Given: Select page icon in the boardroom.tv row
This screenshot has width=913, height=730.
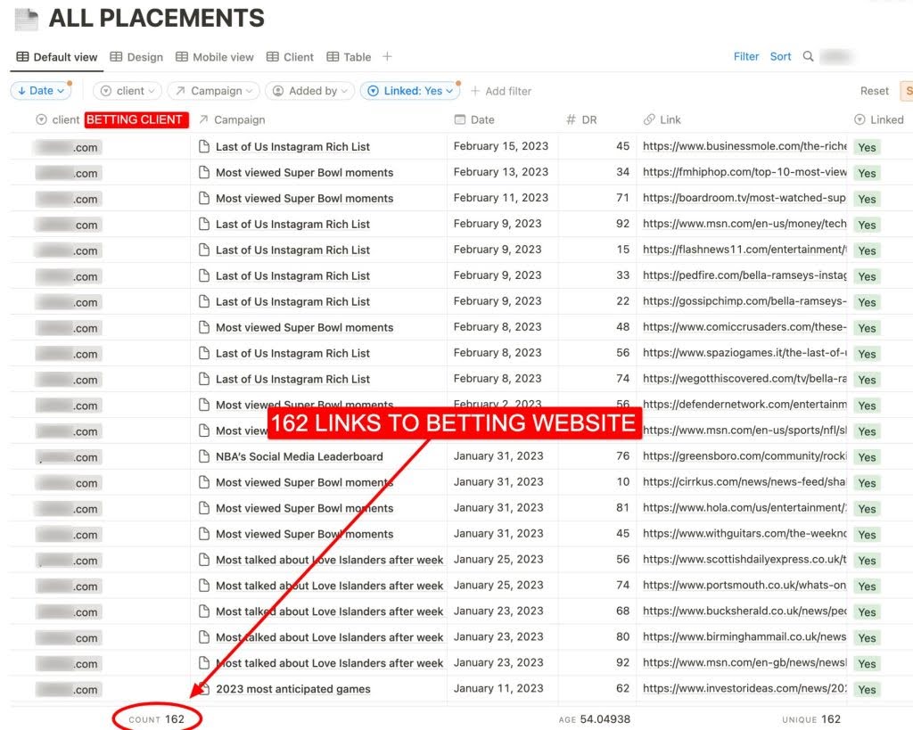Looking at the screenshot, I should click(204, 198).
